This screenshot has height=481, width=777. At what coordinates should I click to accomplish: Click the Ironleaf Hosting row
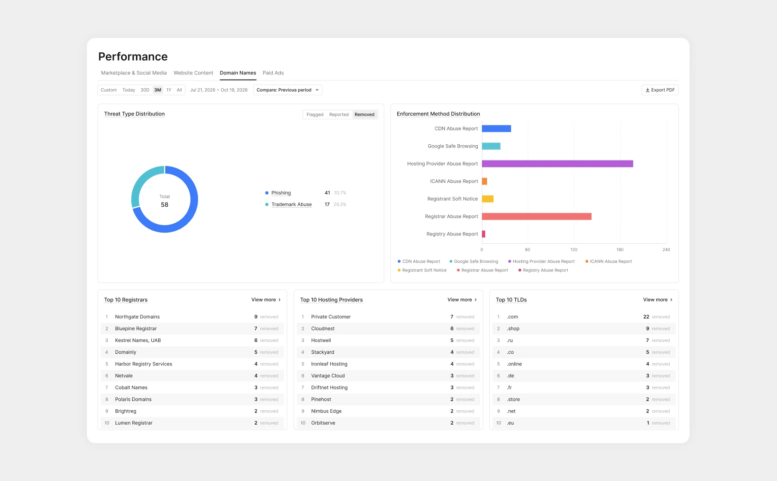pyautogui.click(x=388, y=364)
